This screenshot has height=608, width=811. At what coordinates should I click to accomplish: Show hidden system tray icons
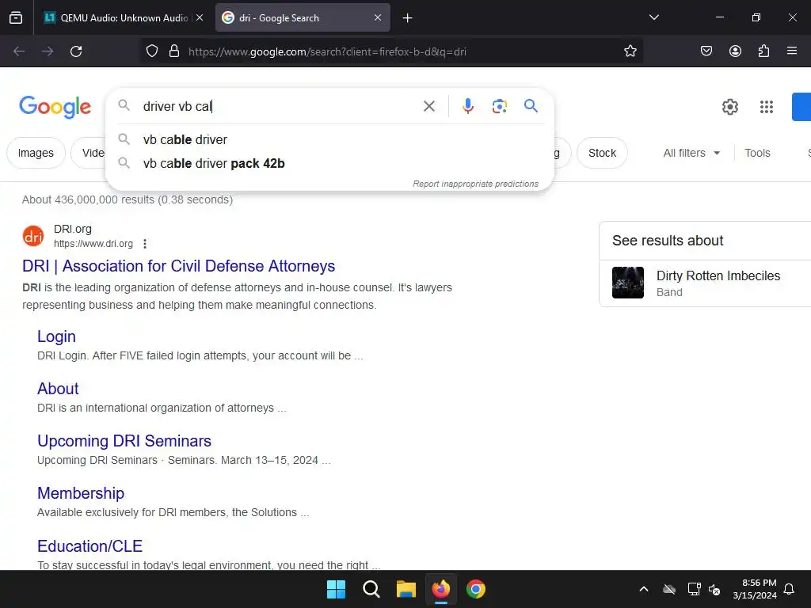coord(644,589)
